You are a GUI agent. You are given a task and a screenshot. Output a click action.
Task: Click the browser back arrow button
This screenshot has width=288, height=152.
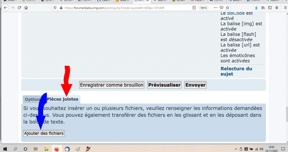pos(5,8)
